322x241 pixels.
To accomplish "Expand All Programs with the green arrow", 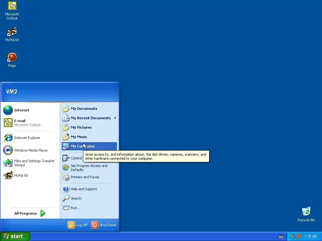I will point(43,213).
